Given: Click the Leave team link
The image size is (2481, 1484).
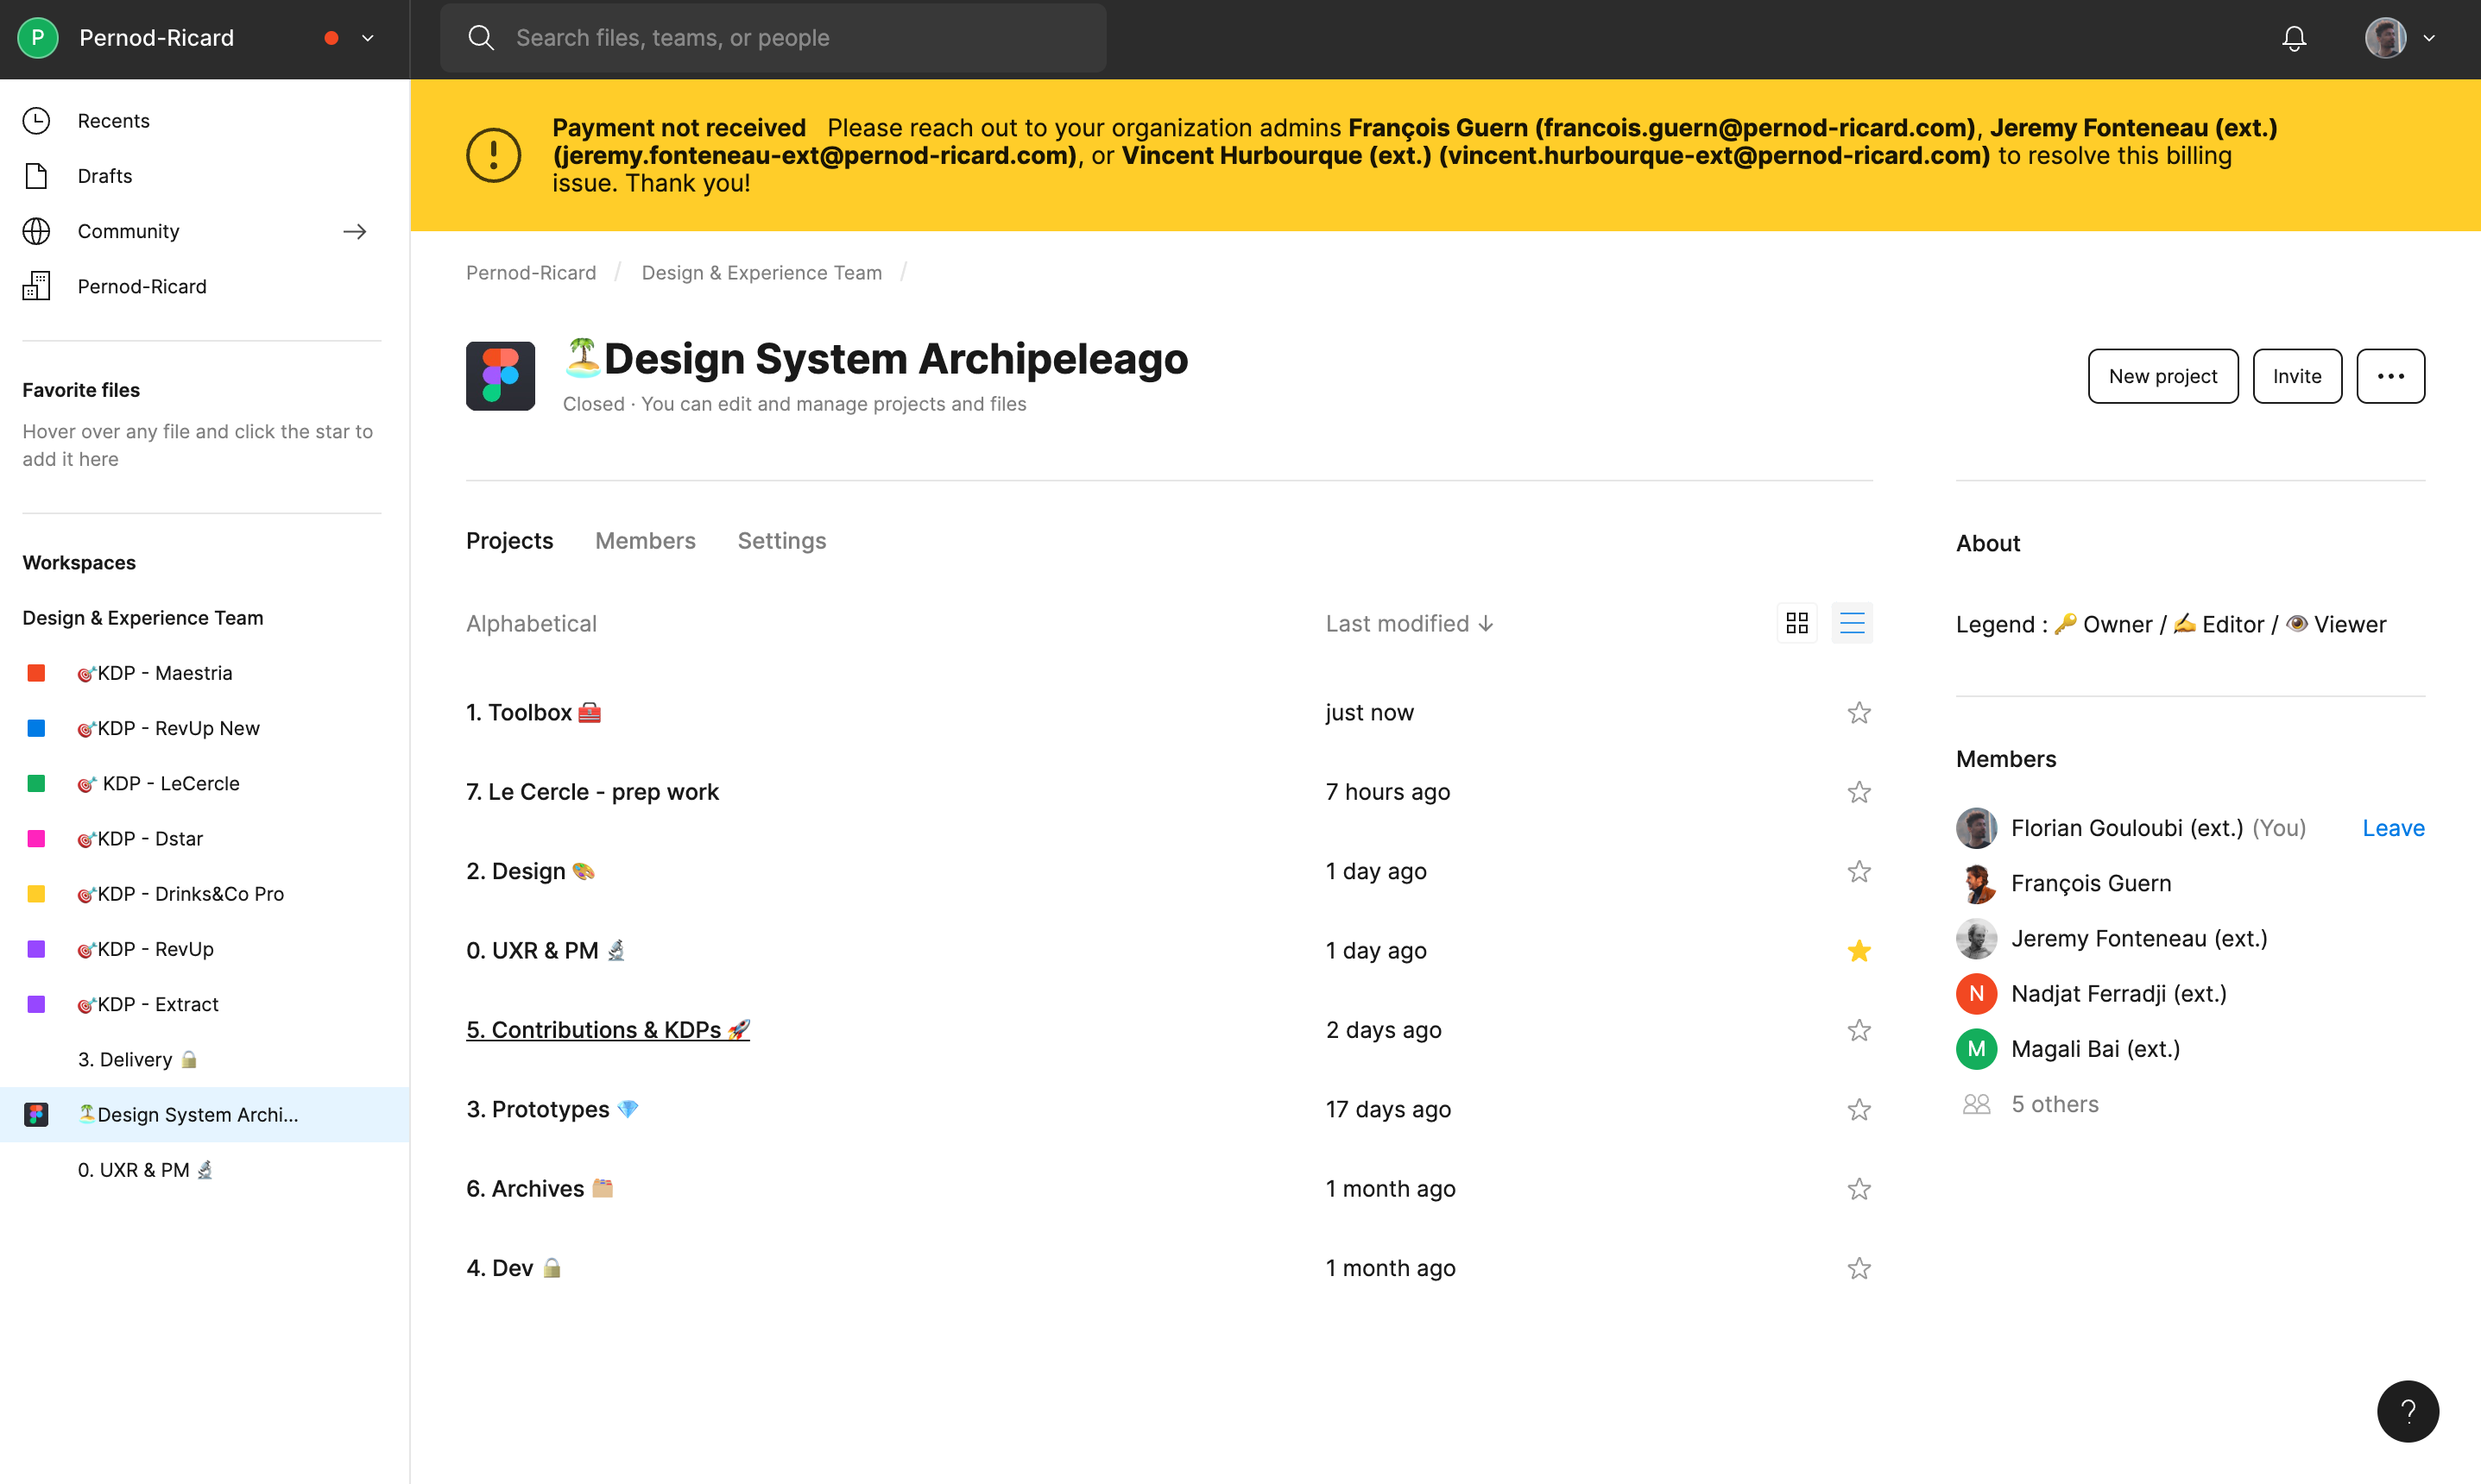Looking at the screenshot, I should tap(2392, 828).
